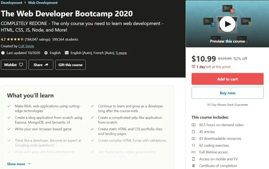Click checkmark beside 'Write your own browser-based game'
Image resolution: width=269 pixels, height=169 pixels.
9,129
